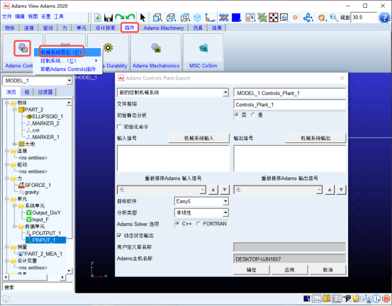Open the Adams Mechatronics plugin icon
The height and width of the screenshot is (306, 392).
pyautogui.click(x=155, y=47)
